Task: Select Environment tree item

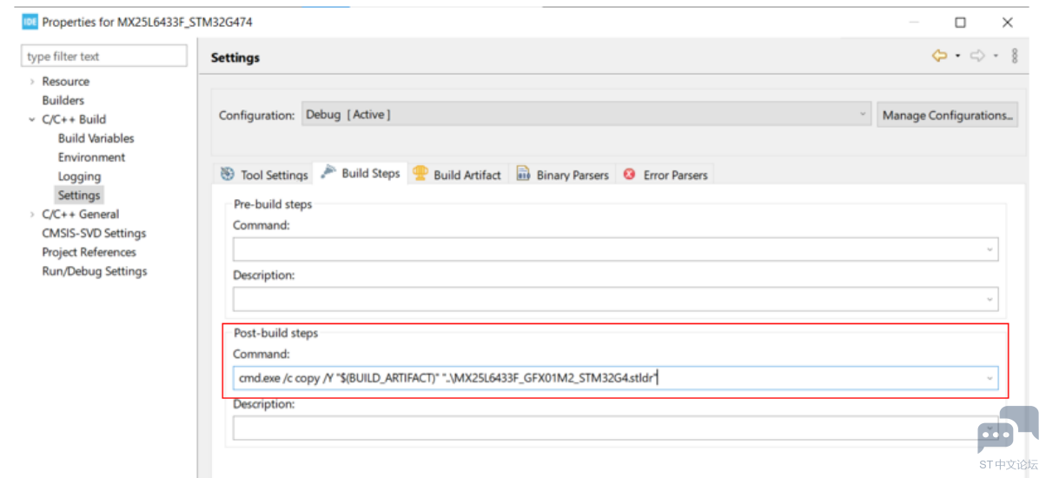Action: point(91,157)
